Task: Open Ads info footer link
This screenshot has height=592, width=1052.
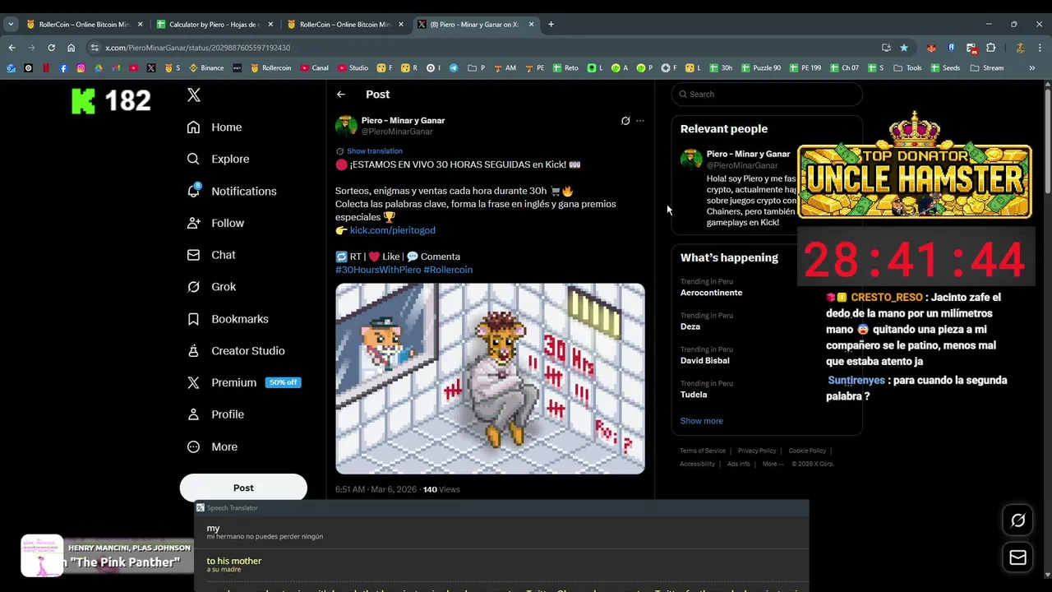Action: click(x=738, y=464)
